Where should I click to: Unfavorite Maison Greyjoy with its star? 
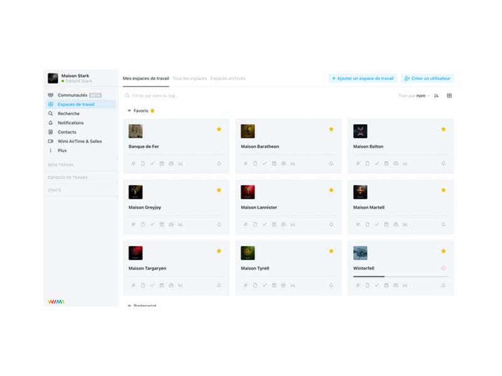[219, 190]
